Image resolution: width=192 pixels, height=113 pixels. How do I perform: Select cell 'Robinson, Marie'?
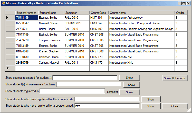51,57
